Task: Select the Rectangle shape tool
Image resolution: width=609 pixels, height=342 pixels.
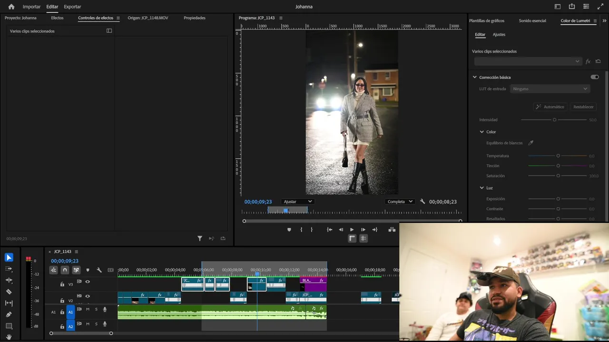Action: click(9, 326)
